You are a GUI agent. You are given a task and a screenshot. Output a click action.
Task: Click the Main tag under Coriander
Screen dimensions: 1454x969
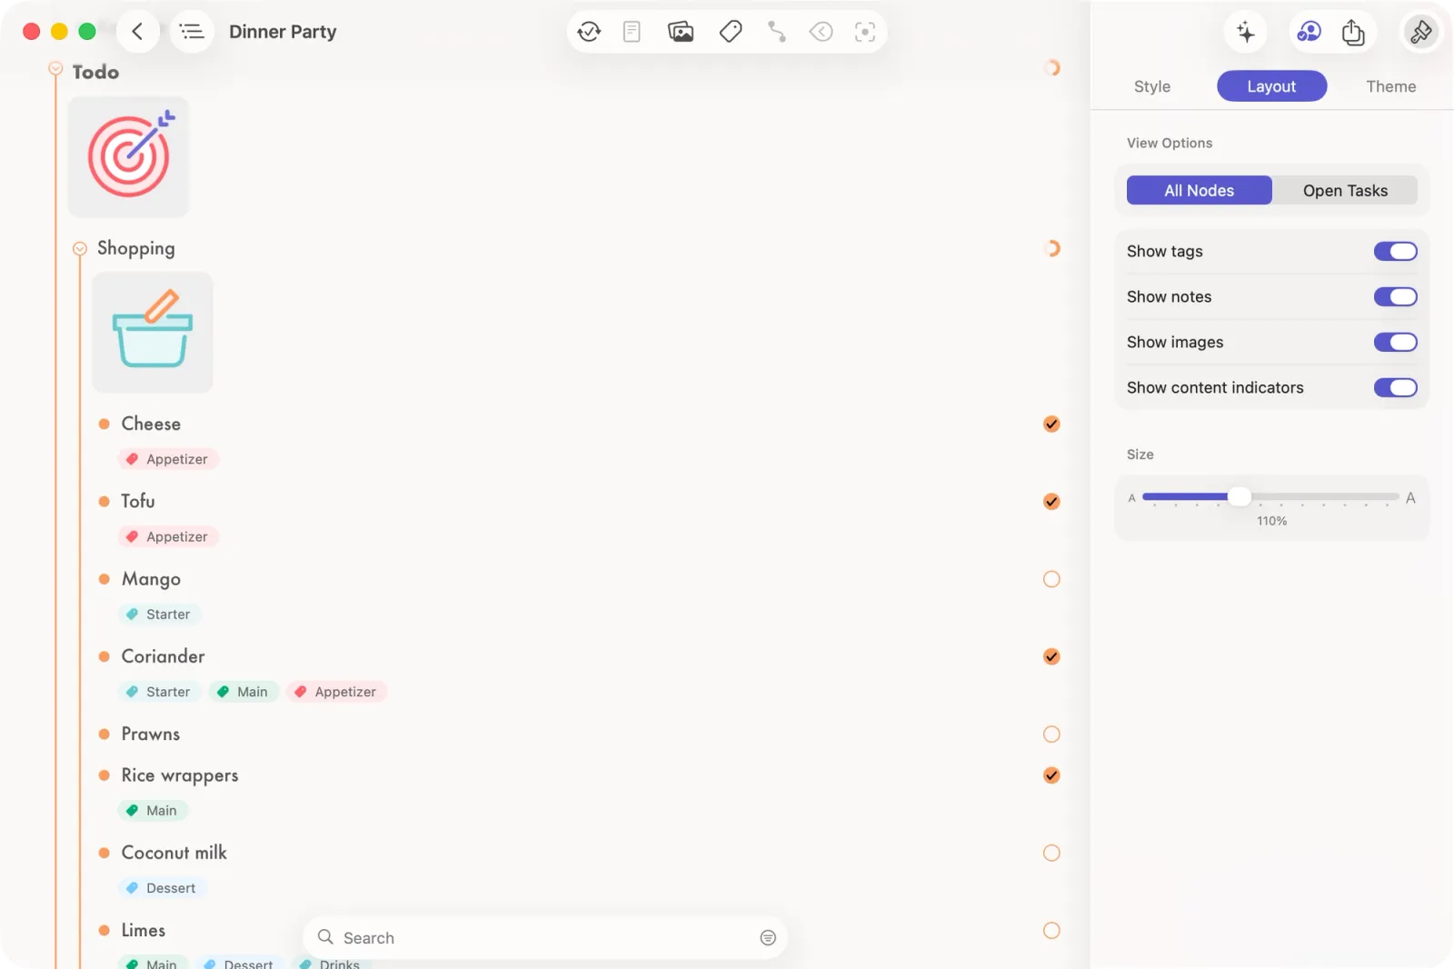[243, 692]
